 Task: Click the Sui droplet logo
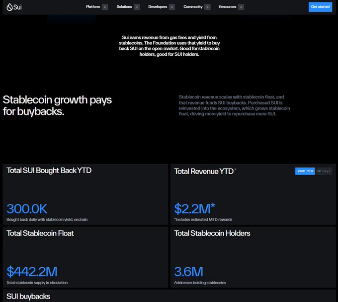point(14,7)
